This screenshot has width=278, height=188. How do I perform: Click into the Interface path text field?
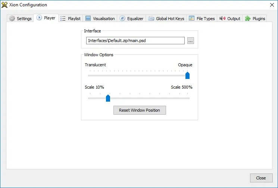pos(135,41)
